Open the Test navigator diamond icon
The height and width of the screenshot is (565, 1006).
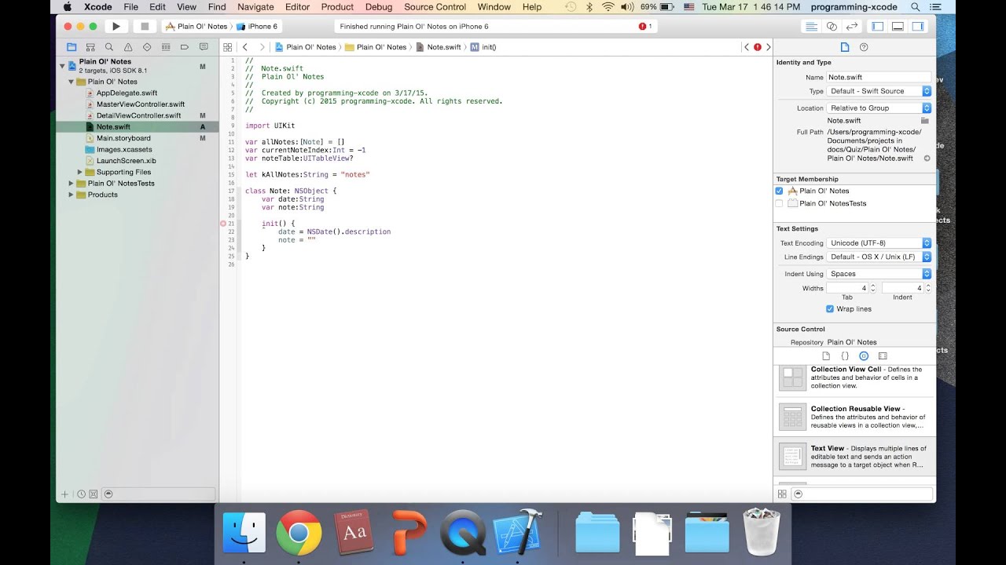click(147, 47)
